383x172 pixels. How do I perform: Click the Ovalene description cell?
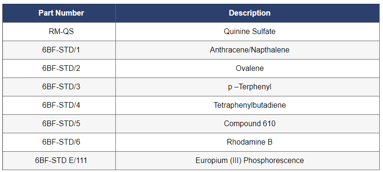point(247,69)
